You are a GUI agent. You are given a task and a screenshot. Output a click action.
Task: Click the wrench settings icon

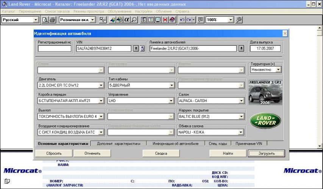click(x=239, y=20)
